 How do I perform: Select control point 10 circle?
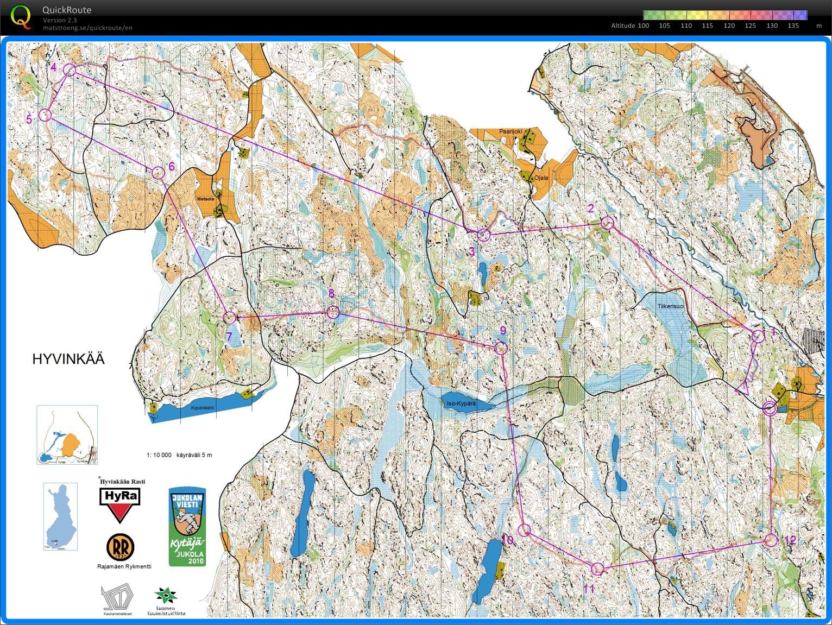[x=524, y=531]
